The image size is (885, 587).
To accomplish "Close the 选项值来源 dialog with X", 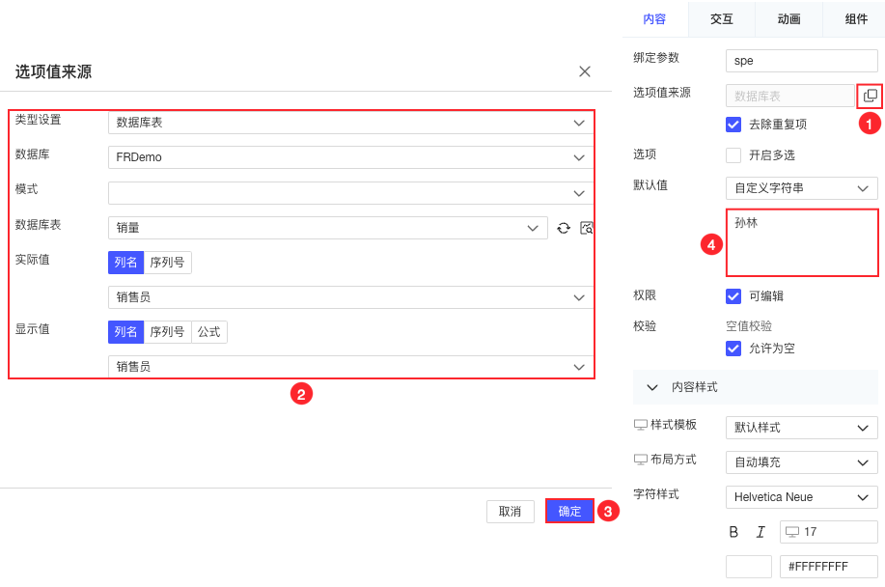I will (585, 71).
